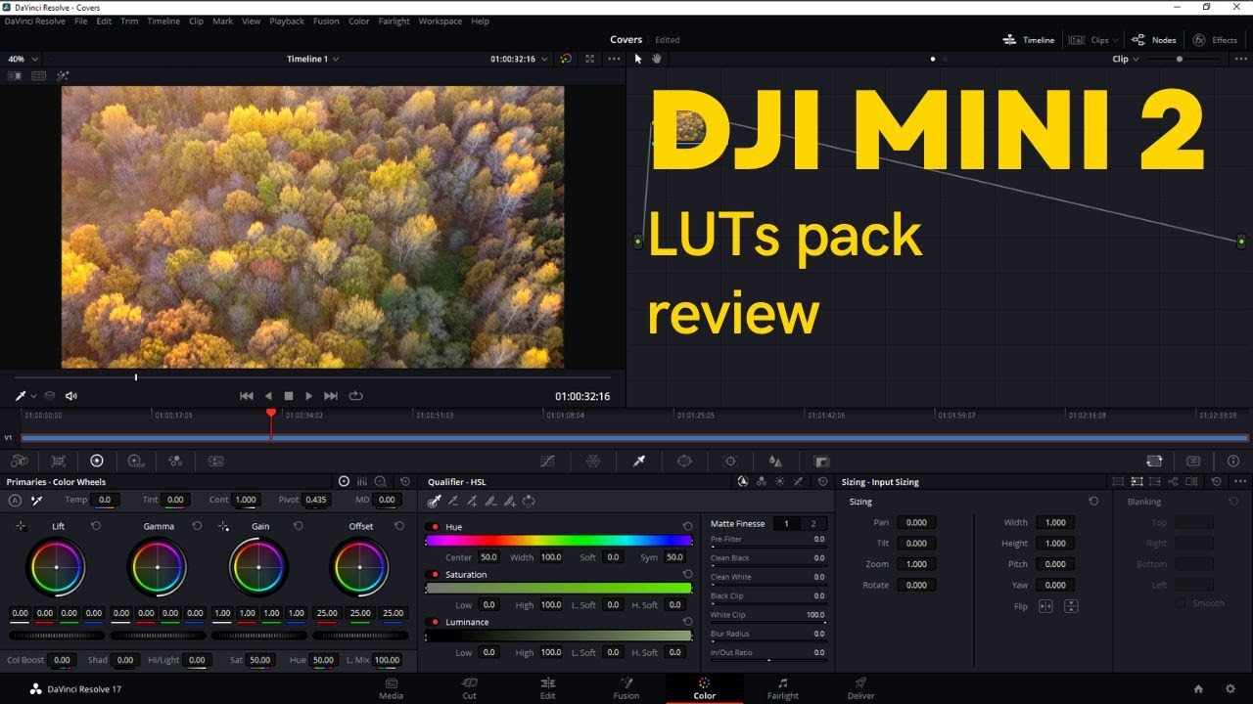Click the auto balance A icon
The image size is (1253, 704).
[15, 500]
